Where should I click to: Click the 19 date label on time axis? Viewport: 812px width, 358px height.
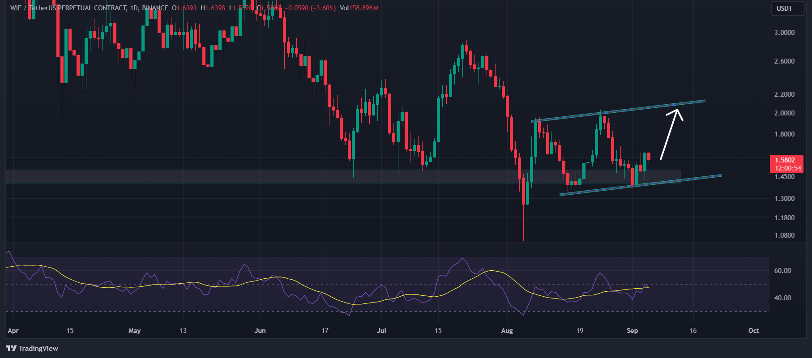[x=580, y=331]
